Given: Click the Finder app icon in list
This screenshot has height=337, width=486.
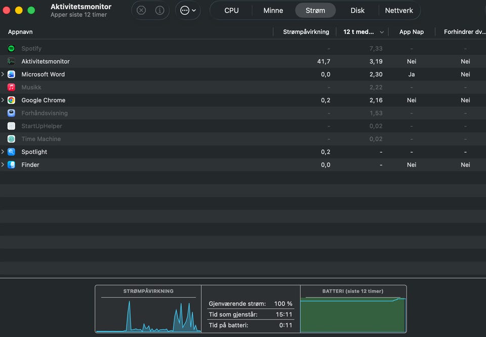Looking at the screenshot, I should (11, 165).
